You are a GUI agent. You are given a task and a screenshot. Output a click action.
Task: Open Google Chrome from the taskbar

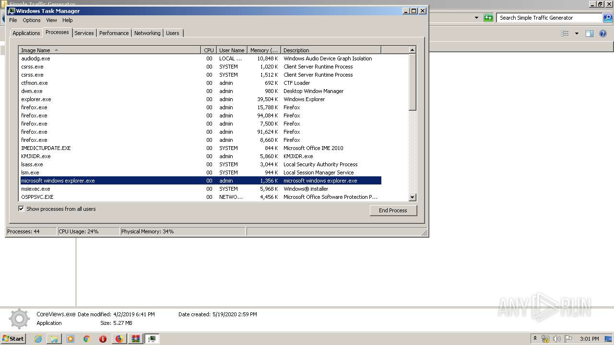[x=87, y=339]
